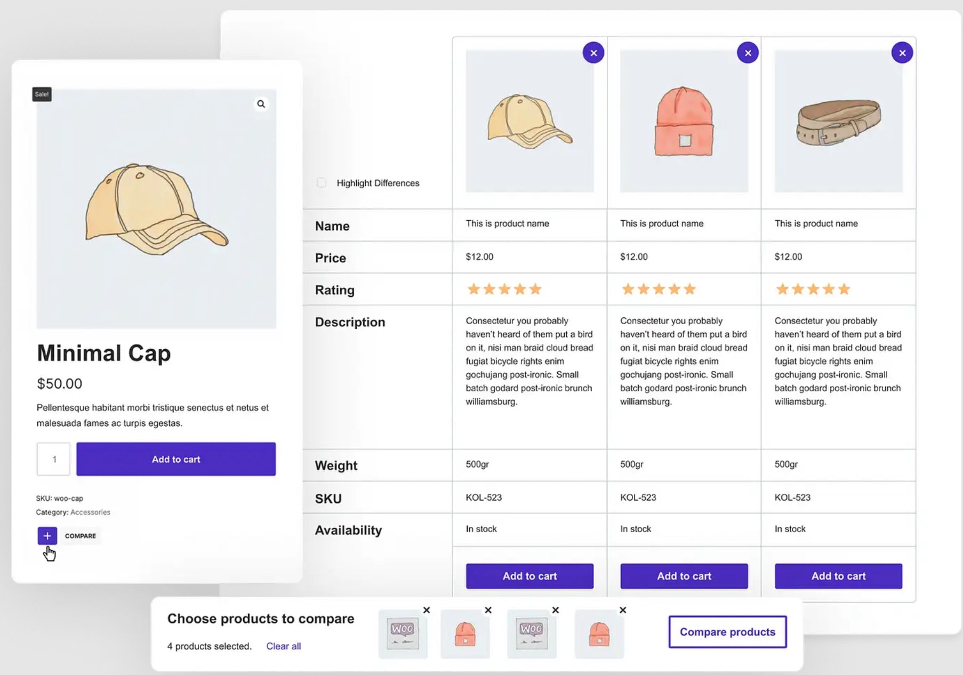Click the Sale! badge on the product image
Image resolution: width=963 pixels, height=675 pixels.
pos(42,94)
